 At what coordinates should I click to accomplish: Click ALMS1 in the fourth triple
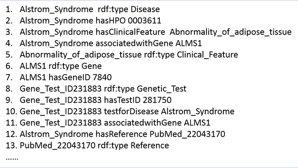point(189,43)
